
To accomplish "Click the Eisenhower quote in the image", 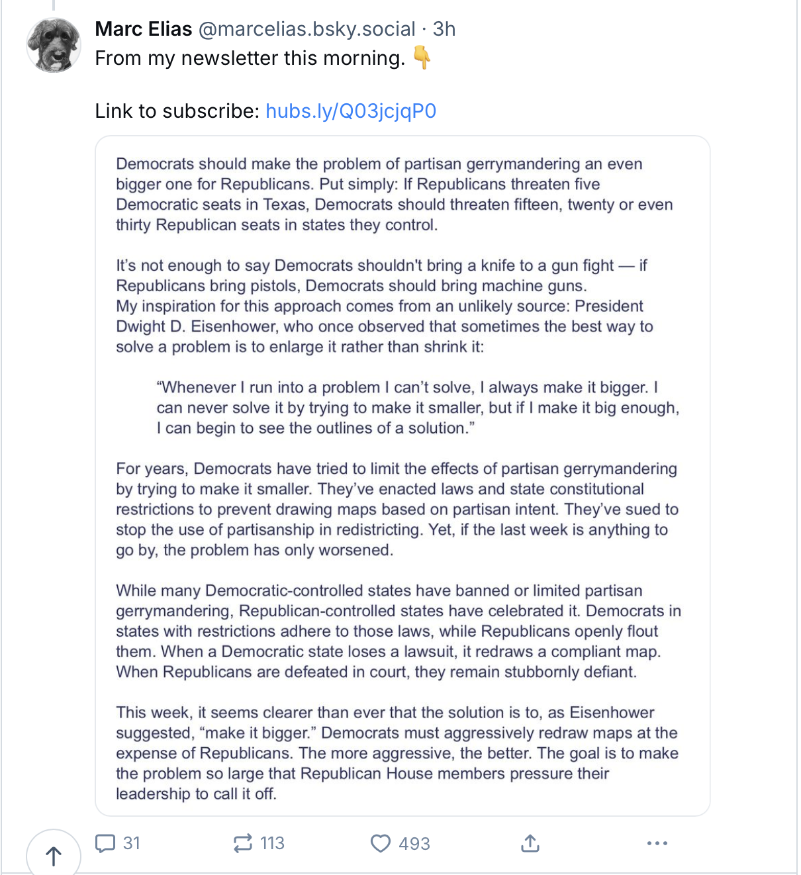I will (418, 408).
